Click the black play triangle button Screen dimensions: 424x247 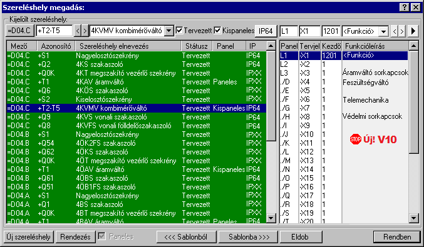point(413,31)
